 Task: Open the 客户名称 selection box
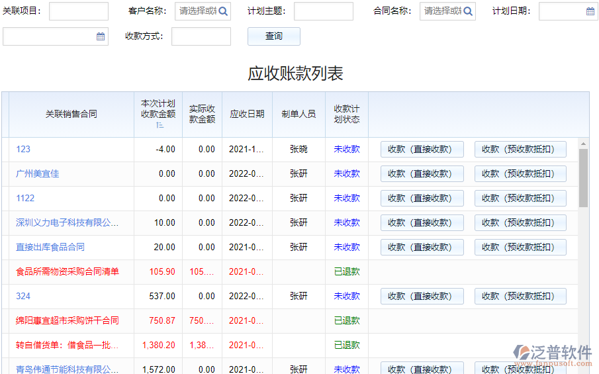pos(203,11)
